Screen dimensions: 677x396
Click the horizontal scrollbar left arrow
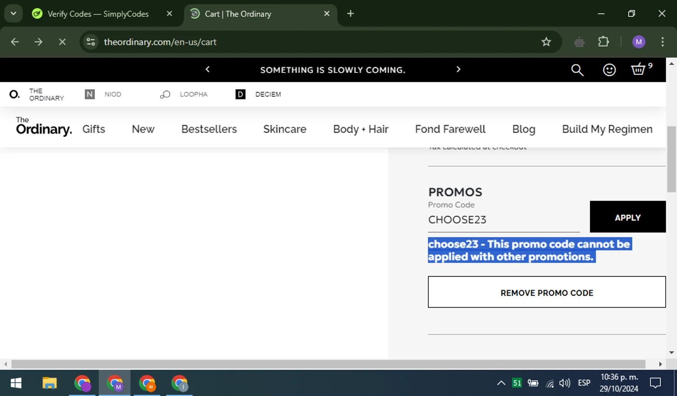[x=5, y=364]
